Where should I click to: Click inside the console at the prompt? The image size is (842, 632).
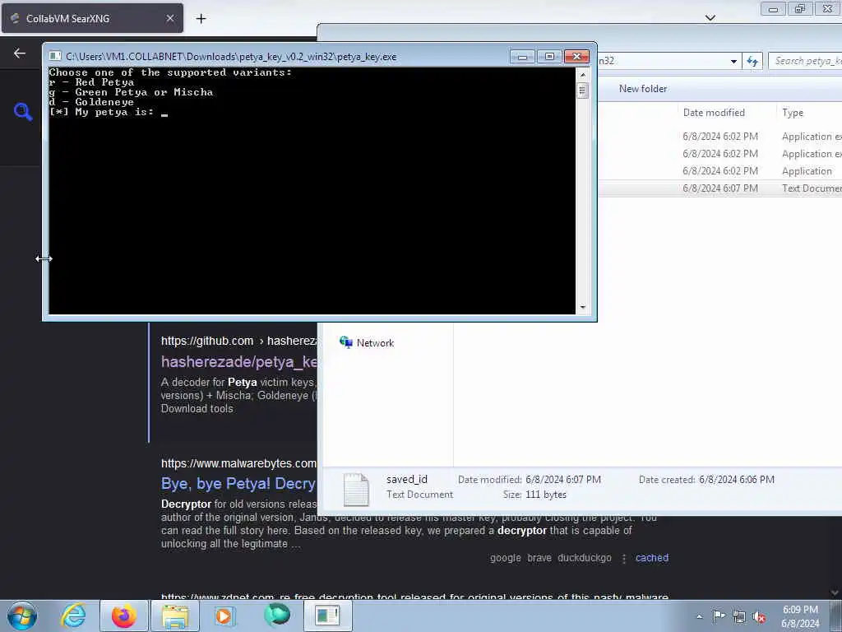coord(164,112)
